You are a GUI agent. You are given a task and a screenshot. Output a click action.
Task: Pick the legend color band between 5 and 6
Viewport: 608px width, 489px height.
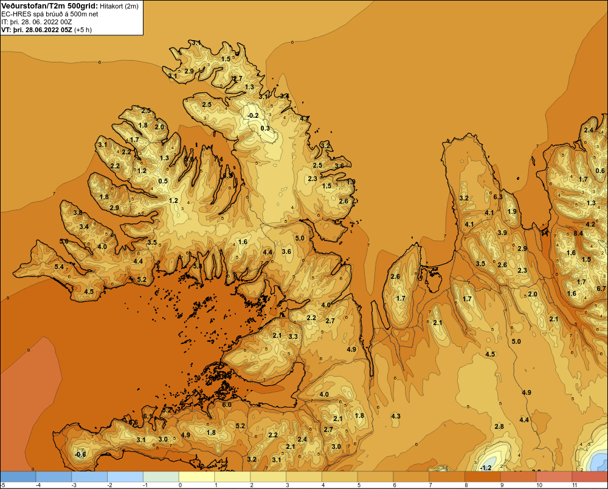(375, 476)
